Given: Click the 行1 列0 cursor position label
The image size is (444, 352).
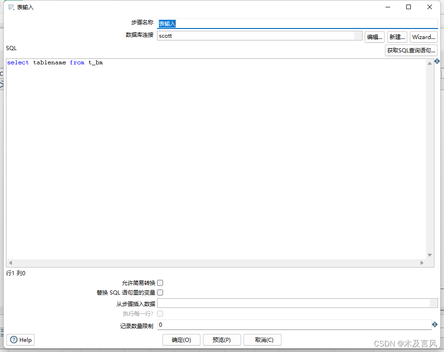Looking at the screenshot, I should tap(16, 273).
